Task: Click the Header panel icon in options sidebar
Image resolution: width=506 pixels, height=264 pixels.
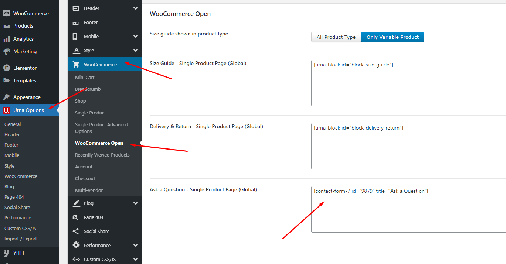Action: click(76, 8)
